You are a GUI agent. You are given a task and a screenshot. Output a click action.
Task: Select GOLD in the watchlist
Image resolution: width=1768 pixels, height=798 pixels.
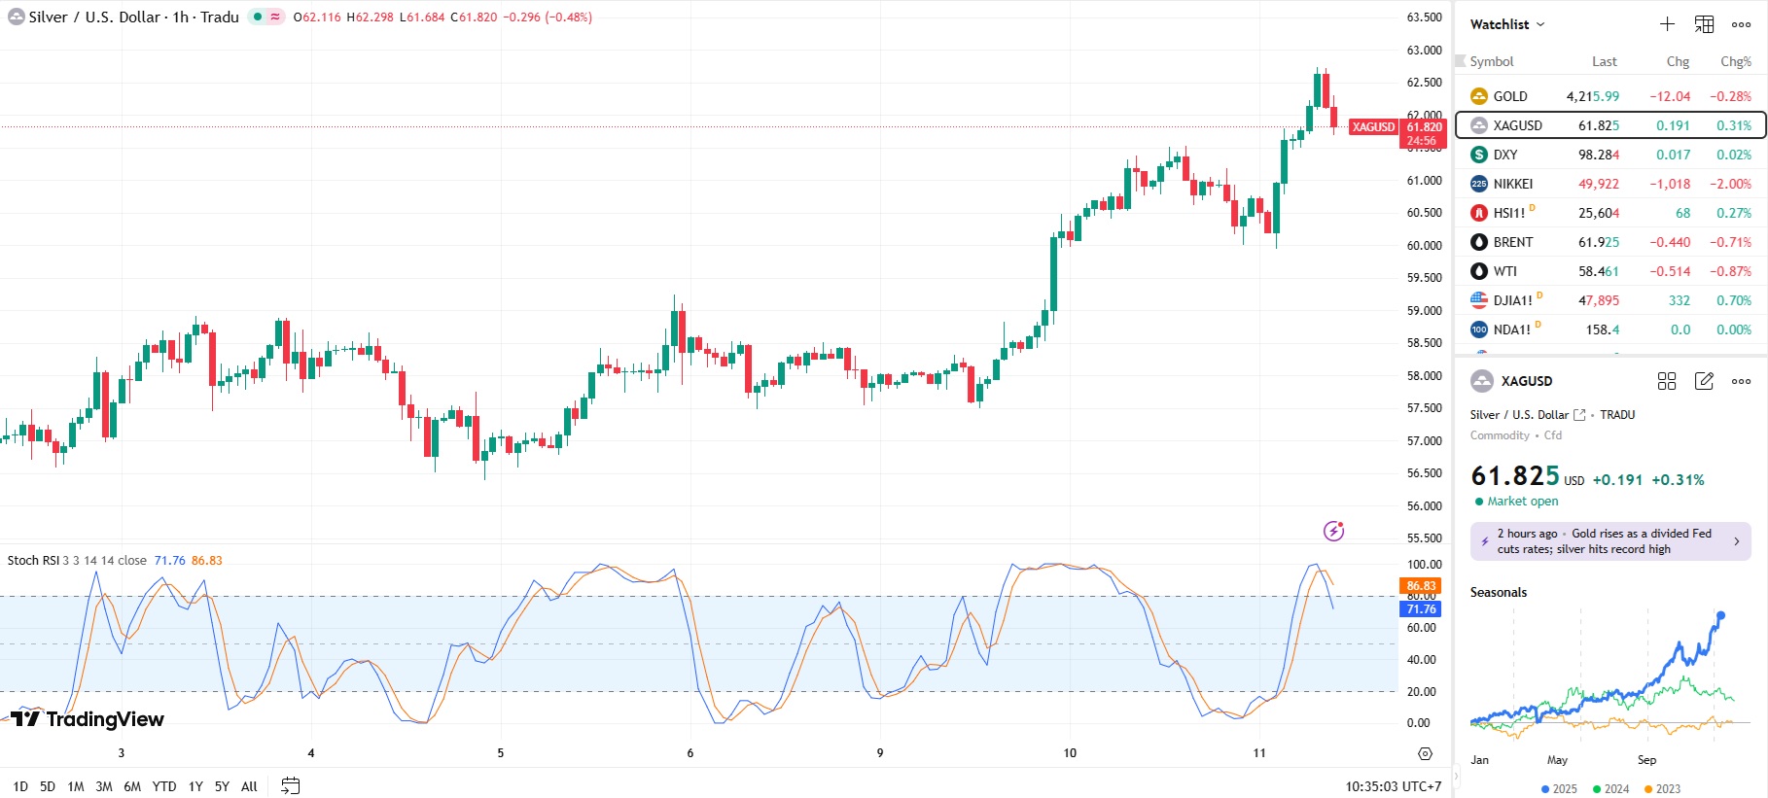tap(1510, 96)
